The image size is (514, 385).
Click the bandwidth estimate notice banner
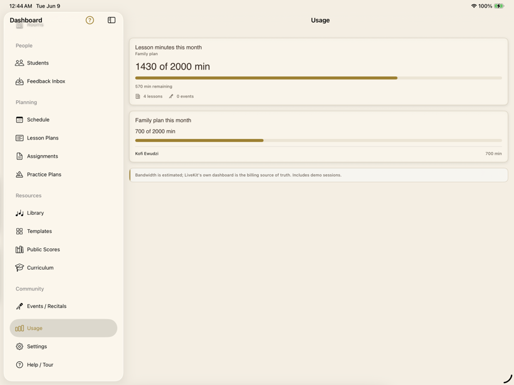point(318,175)
